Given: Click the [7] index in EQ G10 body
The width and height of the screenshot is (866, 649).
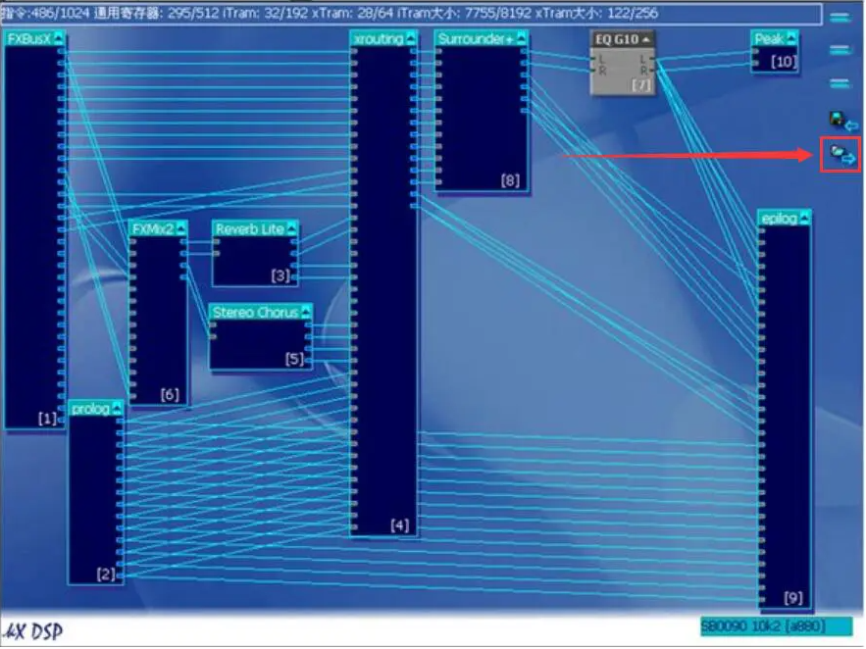Looking at the screenshot, I should pos(641,85).
